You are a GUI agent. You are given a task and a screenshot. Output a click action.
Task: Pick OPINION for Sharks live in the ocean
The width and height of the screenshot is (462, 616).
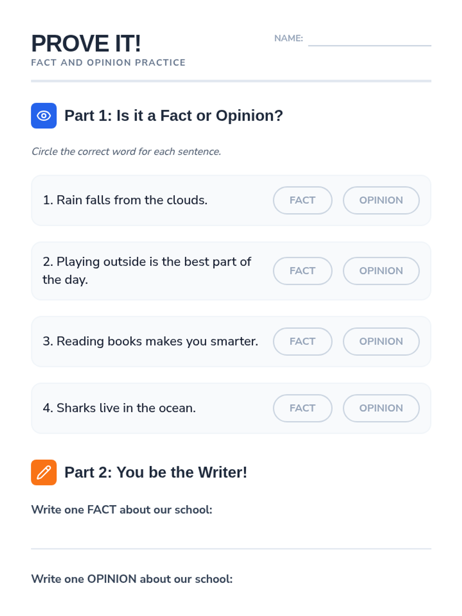point(381,408)
